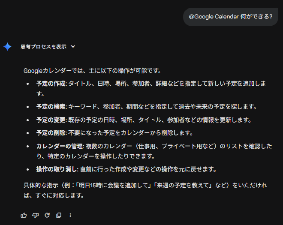Click the @Google Calendar mention in prompt

(213, 17)
